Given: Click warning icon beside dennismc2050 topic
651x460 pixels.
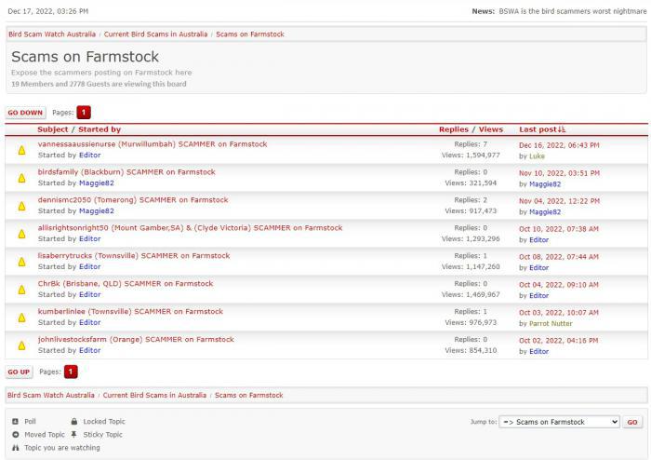Looking at the screenshot, I should [x=21, y=207].
